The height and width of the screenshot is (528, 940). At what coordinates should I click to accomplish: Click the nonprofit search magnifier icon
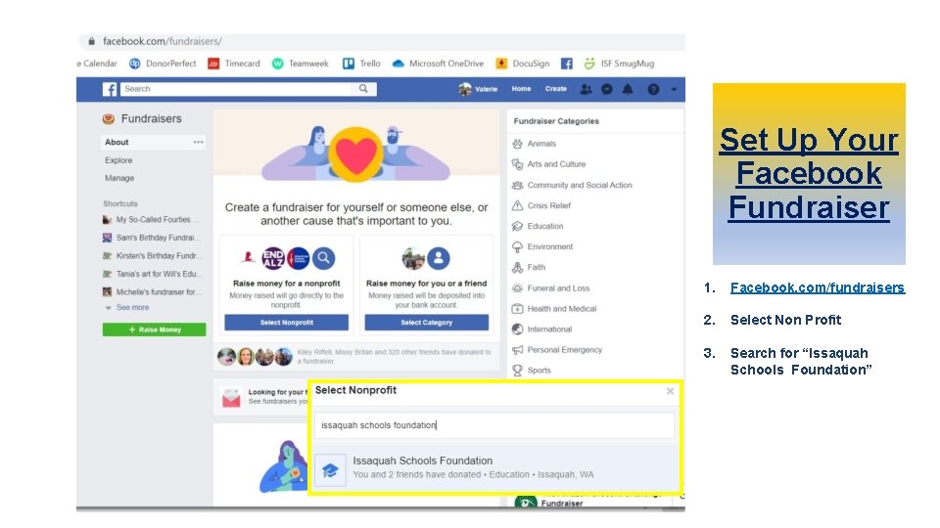[x=323, y=258]
